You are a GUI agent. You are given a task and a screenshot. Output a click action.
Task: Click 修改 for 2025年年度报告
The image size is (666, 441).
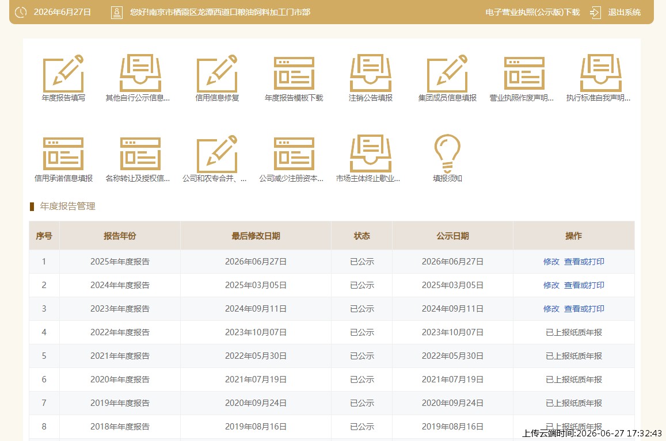(x=551, y=262)
